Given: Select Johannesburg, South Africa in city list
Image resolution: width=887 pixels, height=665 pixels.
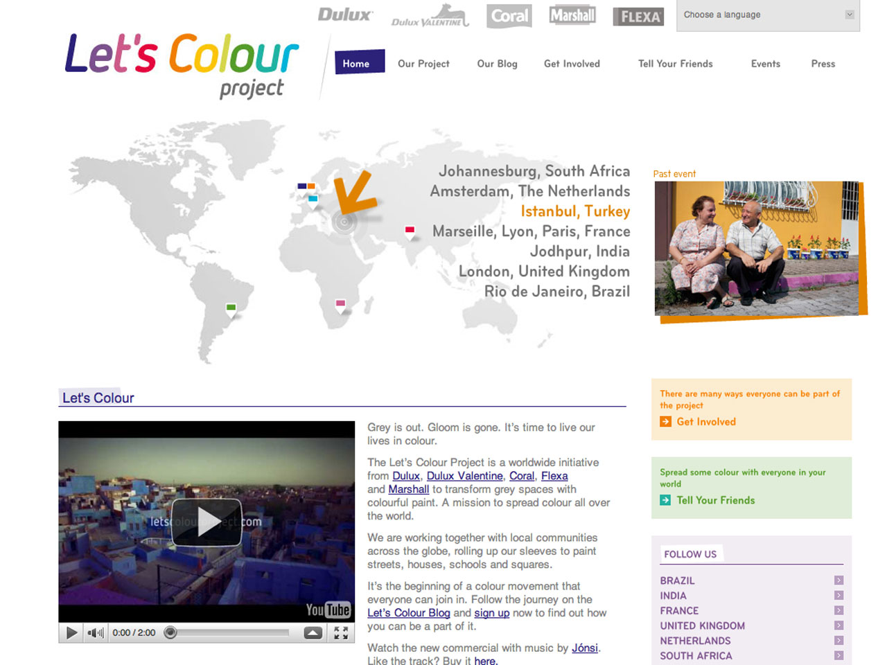Looking at the screenshot, I should click(534, 171).
